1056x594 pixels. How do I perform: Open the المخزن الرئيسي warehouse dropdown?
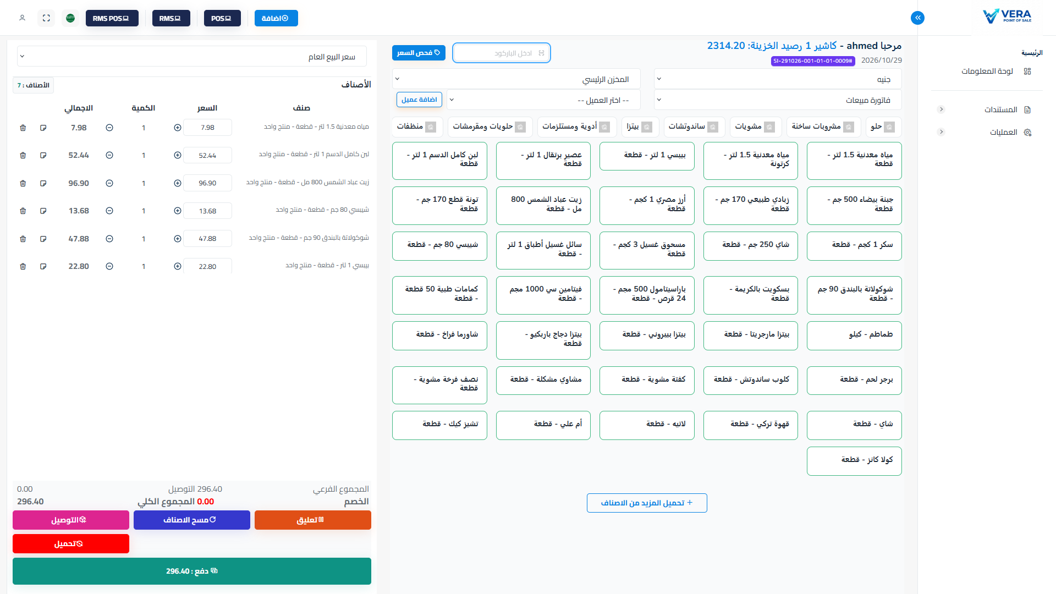(518, 79)
